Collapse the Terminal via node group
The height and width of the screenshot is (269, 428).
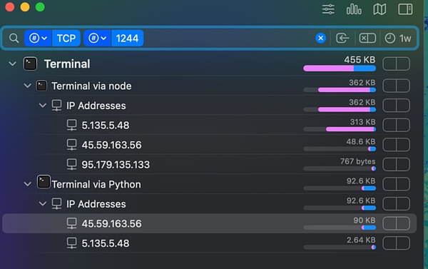(27, 86)
